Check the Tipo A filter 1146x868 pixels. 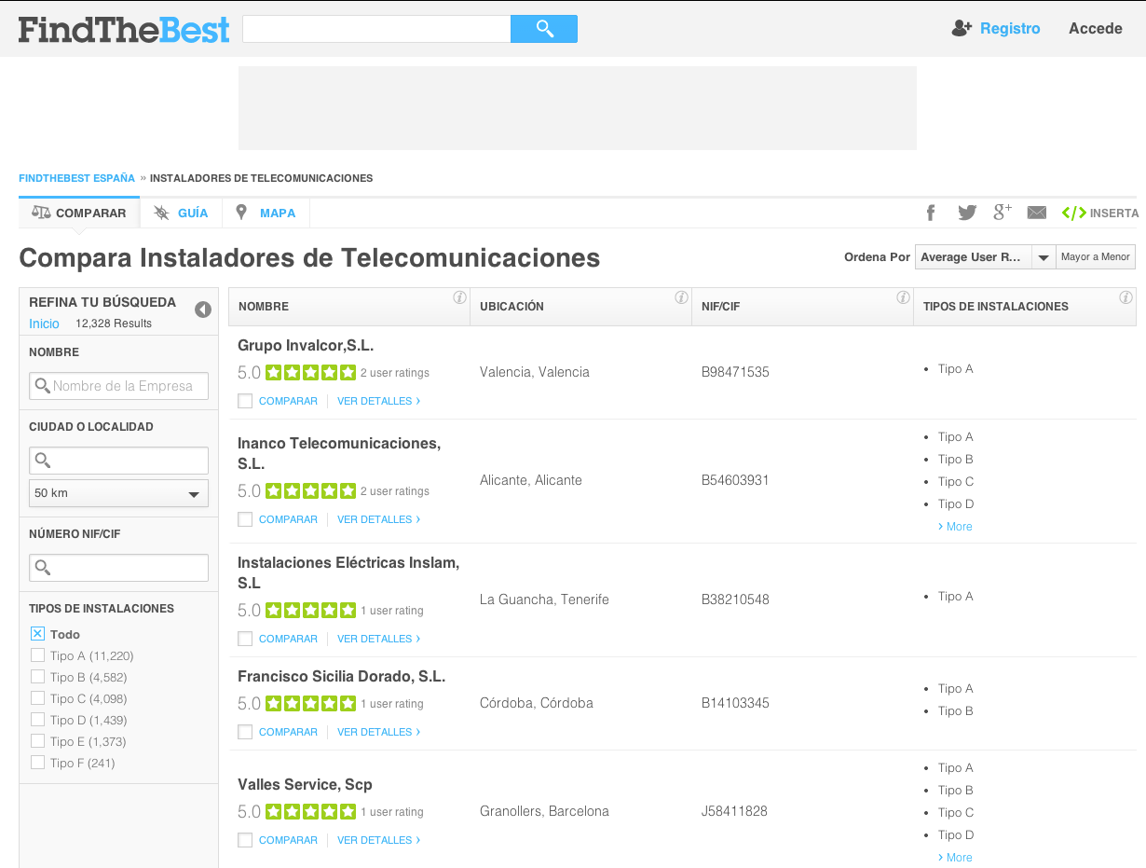[x=37, y=655]
